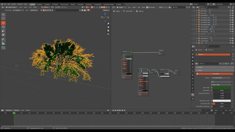Open the Output properties tab
Image resolution: width=235 pixels, height=132 pixels.
[x=193, y=58]
